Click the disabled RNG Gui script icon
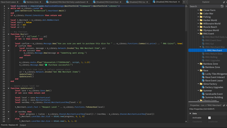This screenshot has width=227, height=128. [203, 44]
